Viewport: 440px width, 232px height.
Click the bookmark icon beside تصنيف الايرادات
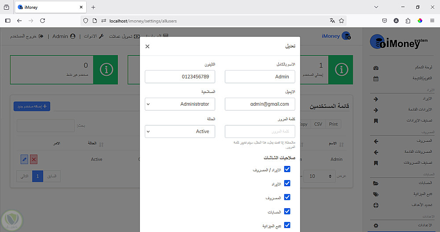tap(376, 121)
